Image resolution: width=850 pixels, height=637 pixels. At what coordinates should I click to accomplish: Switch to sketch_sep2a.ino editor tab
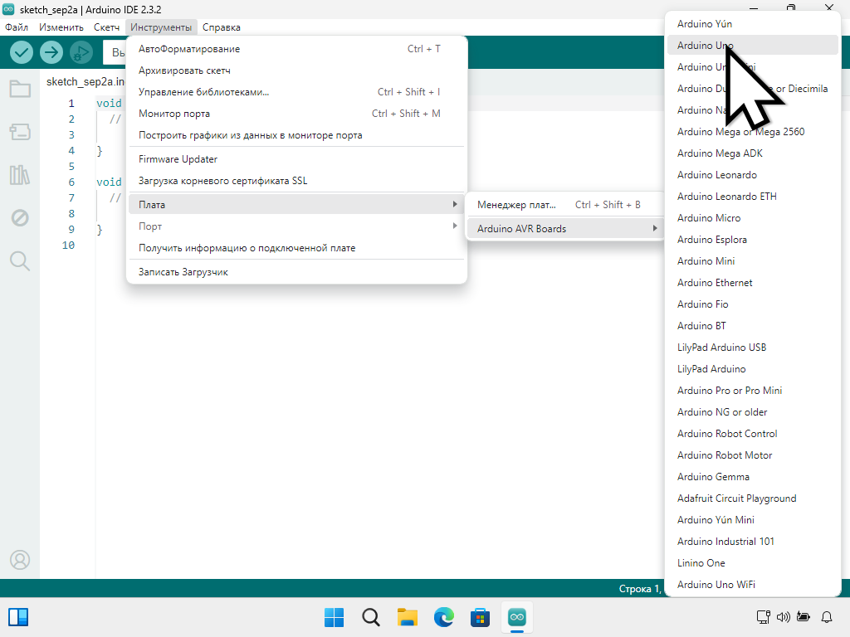[x=85, y=82]
